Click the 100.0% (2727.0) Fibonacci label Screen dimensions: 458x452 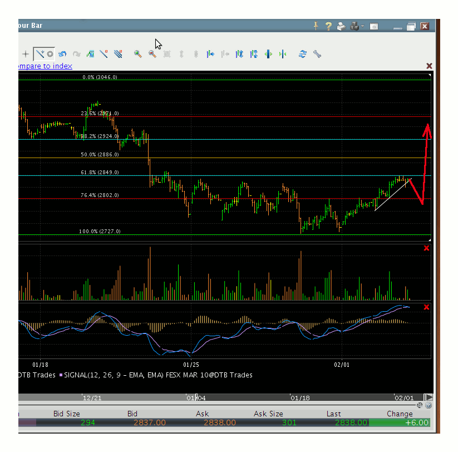pos(100,232)
